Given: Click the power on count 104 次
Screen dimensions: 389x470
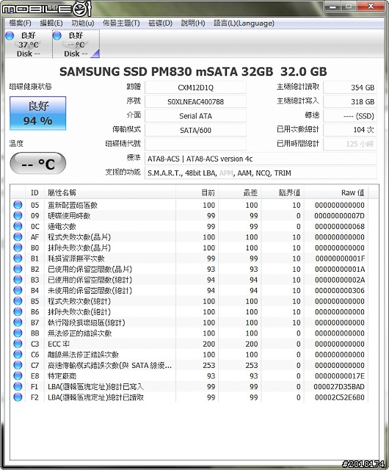Looking at the screenshot, I should (350, 130).
